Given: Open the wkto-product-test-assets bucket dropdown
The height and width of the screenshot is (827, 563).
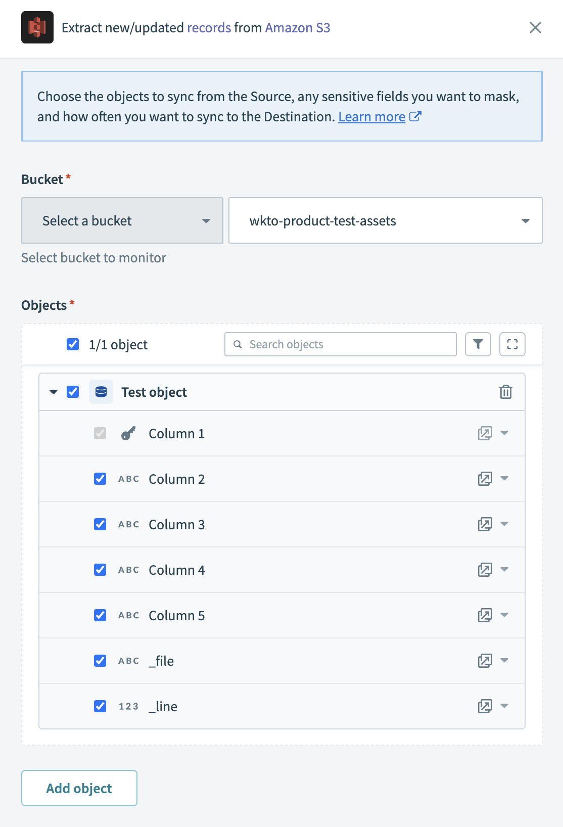Looking at the screenshot, I should coord(385,220).
